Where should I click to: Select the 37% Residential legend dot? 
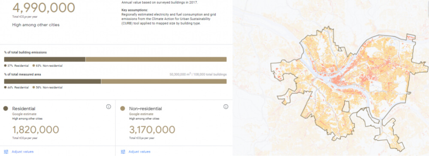tap(5, 66)
